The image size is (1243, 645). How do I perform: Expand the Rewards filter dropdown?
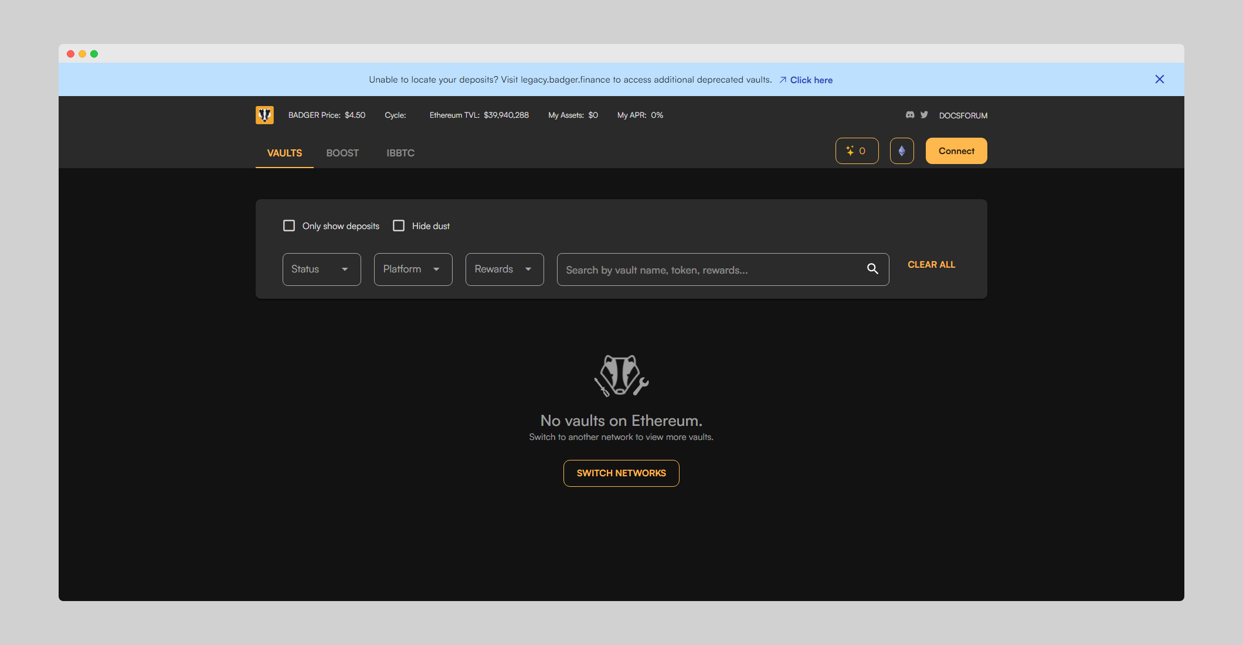pyautogui.click(x=504, y=269)
